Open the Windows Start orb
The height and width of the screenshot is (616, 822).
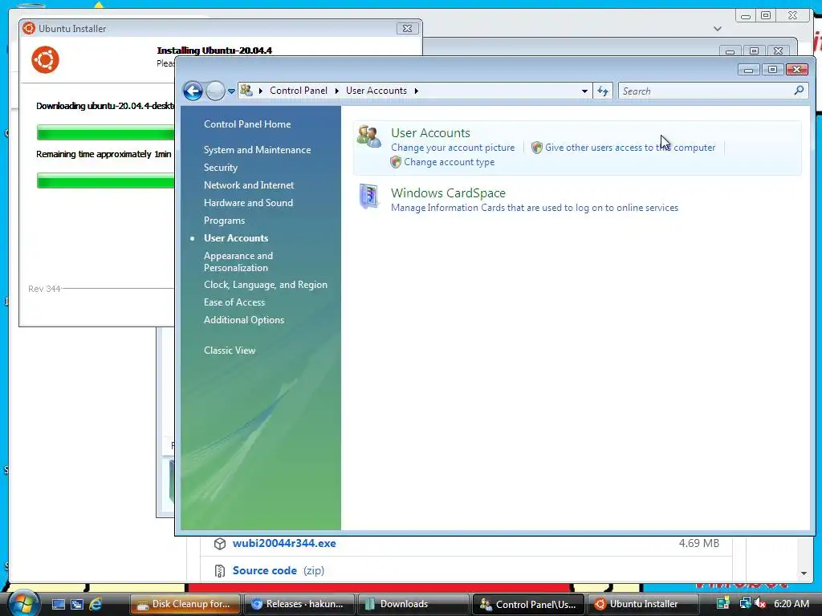pyautogui.click(x=23, y=603)
